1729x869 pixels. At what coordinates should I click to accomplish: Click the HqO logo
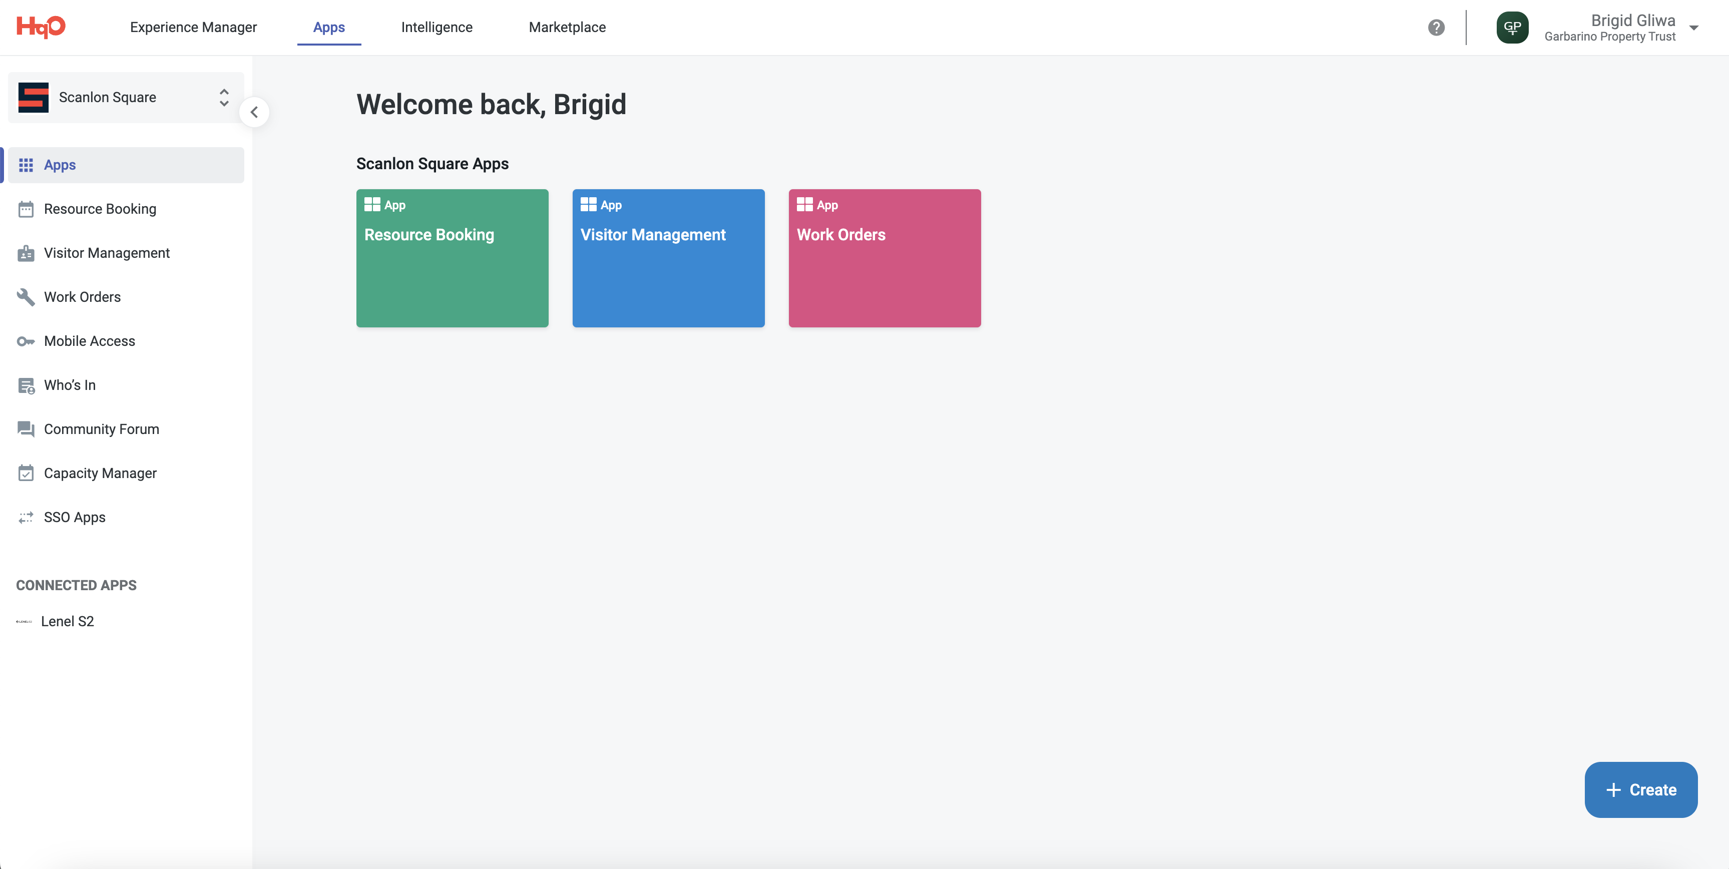pyautogui.click(x=41, y=27)
